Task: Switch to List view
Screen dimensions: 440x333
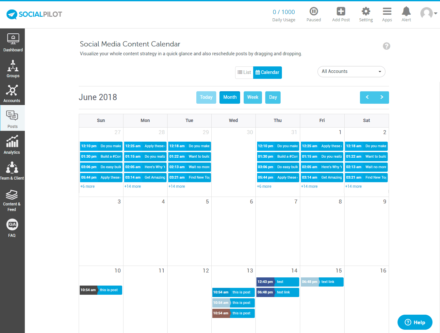Action: coord(244,72)
